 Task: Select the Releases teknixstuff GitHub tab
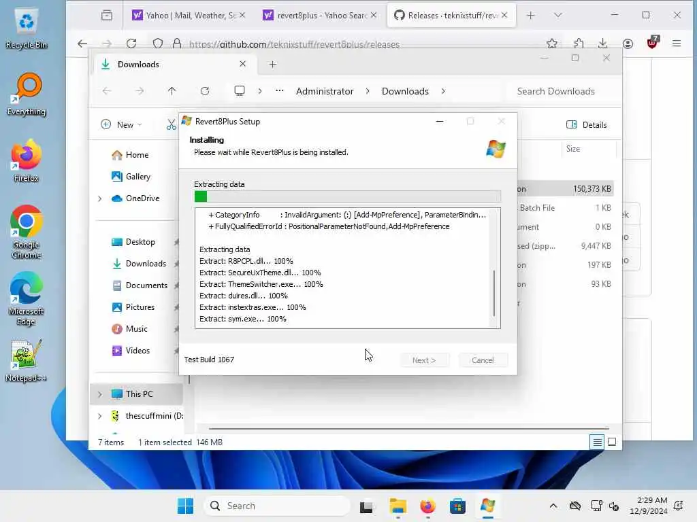452,16
